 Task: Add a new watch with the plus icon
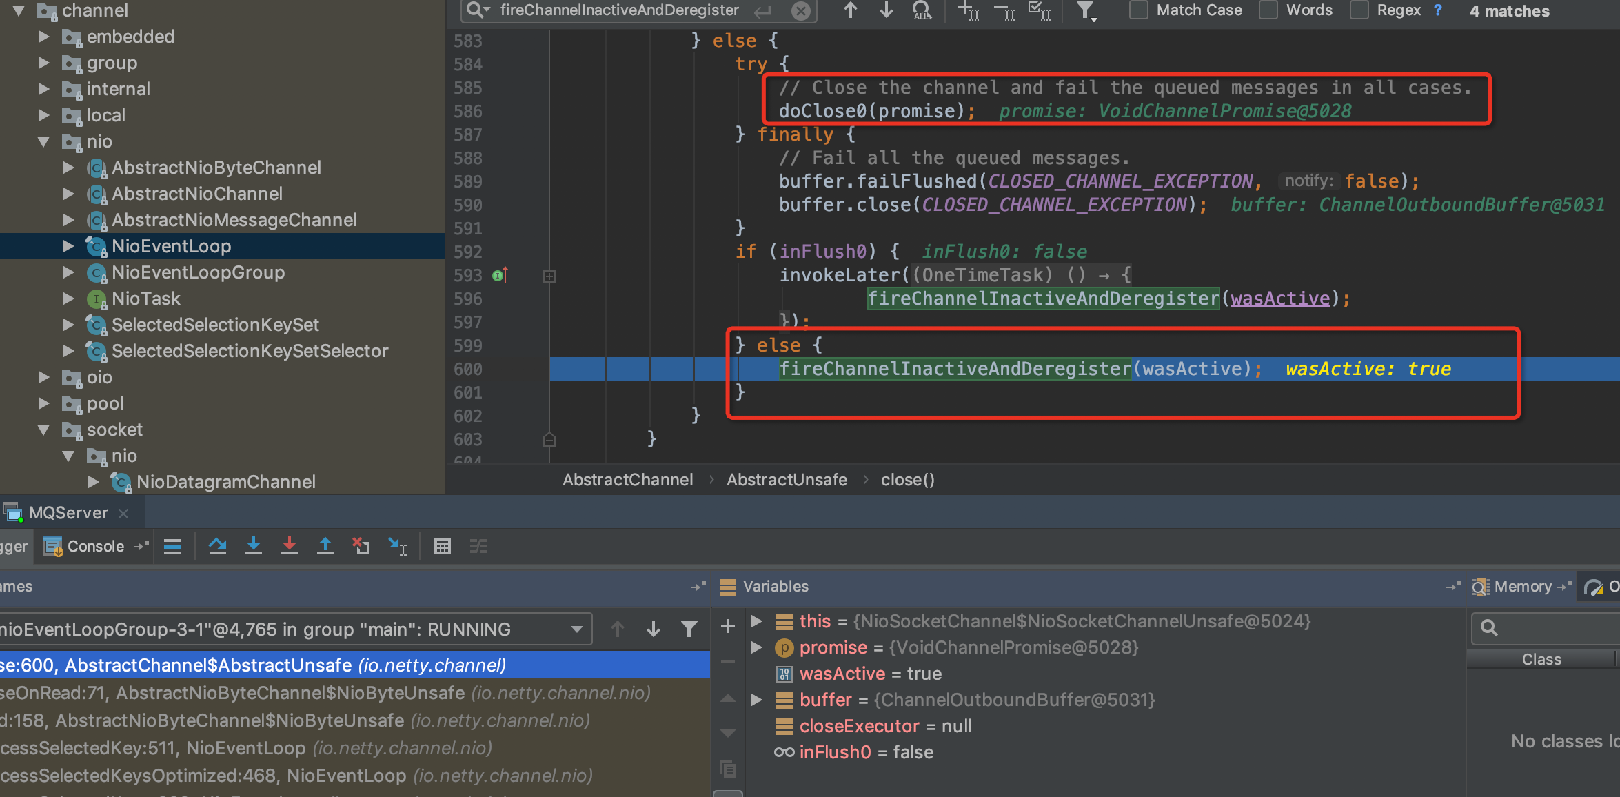pos(727,626)
